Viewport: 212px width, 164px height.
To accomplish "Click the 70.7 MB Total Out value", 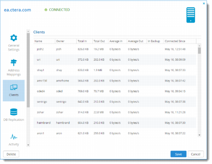I will click(x=99, y=91).
